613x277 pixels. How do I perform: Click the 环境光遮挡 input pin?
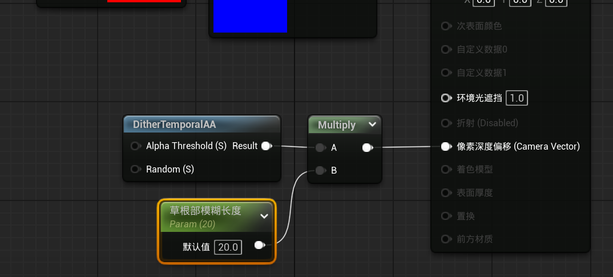tap(446, 98)
